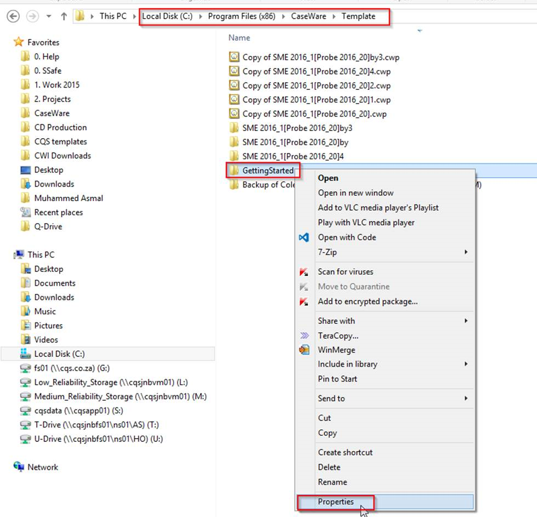Open the 0. Help favorite folder
Viewport: 537px width, 517px height.
coord(47,56)
